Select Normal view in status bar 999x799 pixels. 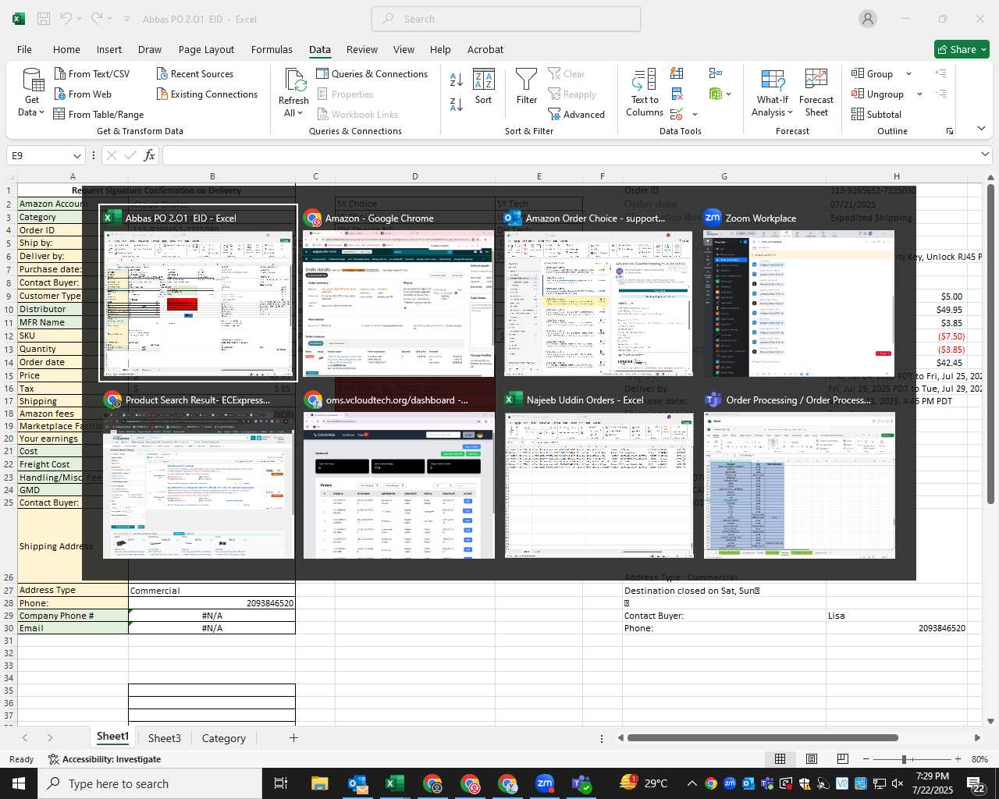pyautogui.click(x=780, y=759)
